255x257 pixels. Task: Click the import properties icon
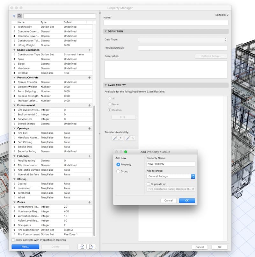[82, 246]
